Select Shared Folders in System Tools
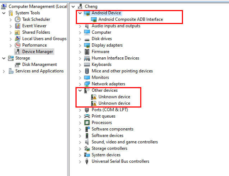229x176 pixels. click(36, 32)
